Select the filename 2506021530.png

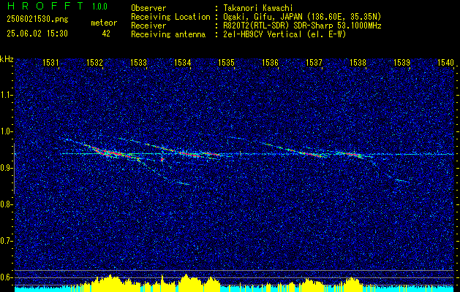tap(37, 19)
